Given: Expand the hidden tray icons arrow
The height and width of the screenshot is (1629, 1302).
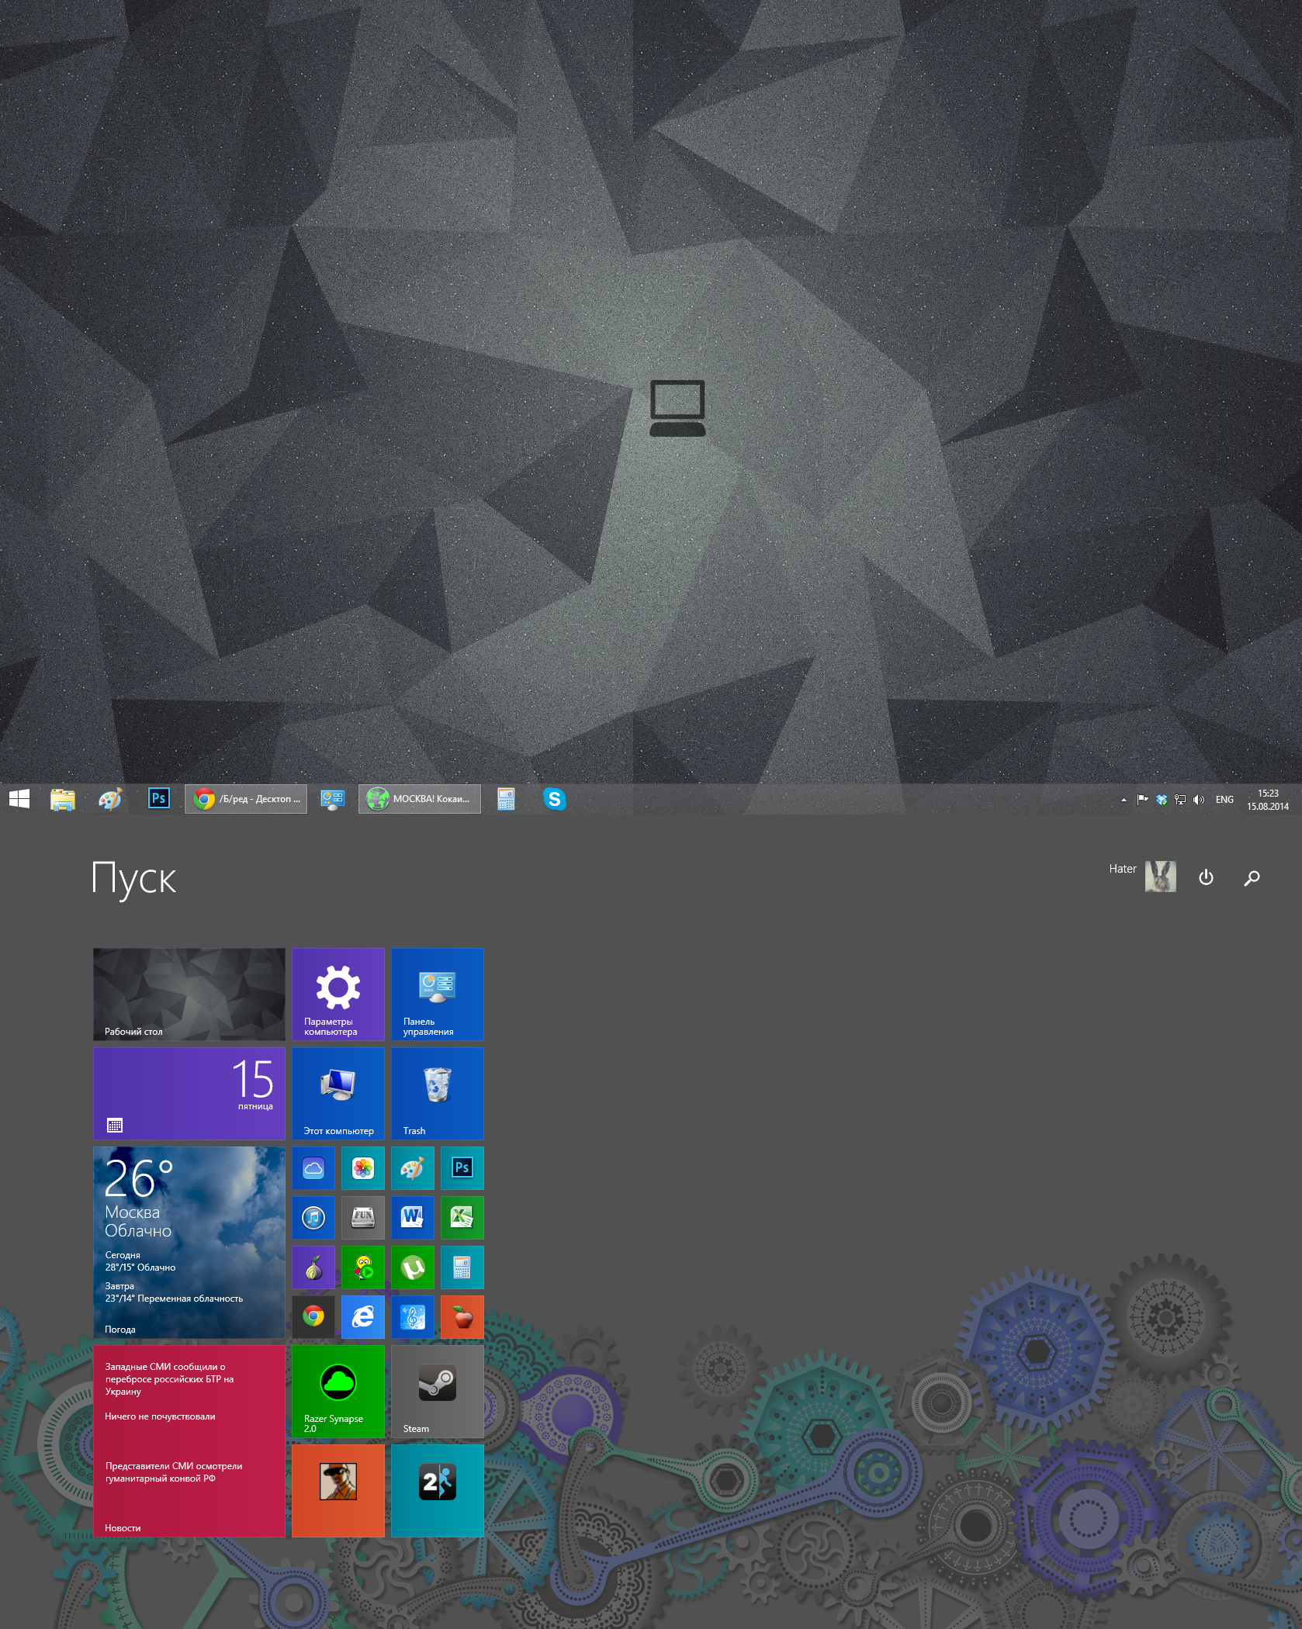Looking at the screenshot, I should point(1124,800).
